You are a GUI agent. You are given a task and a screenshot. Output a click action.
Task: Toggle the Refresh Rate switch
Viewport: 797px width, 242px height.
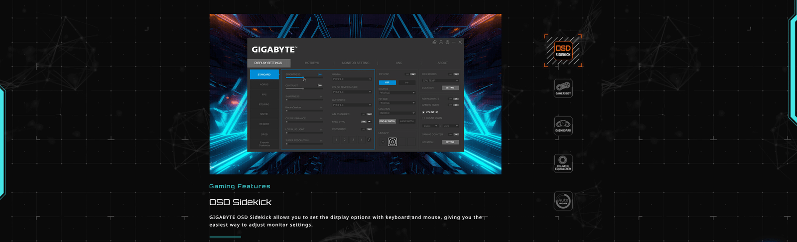click(454, 99)
